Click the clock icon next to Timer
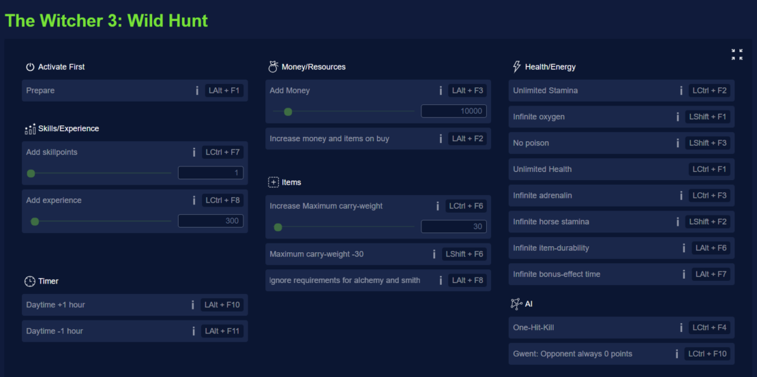 coord(30,281)
